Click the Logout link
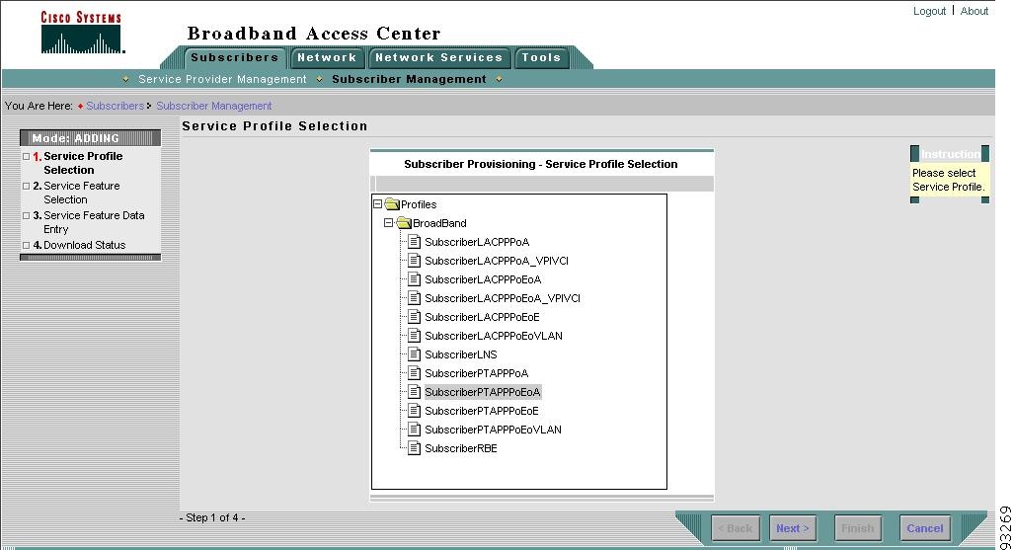Screen dimensions: 1014x550 point(929,11)
